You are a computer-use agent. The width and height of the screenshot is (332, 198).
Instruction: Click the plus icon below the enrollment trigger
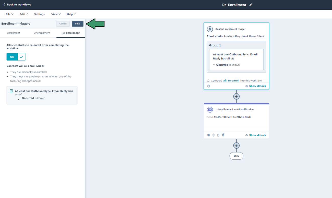(236, 96)
